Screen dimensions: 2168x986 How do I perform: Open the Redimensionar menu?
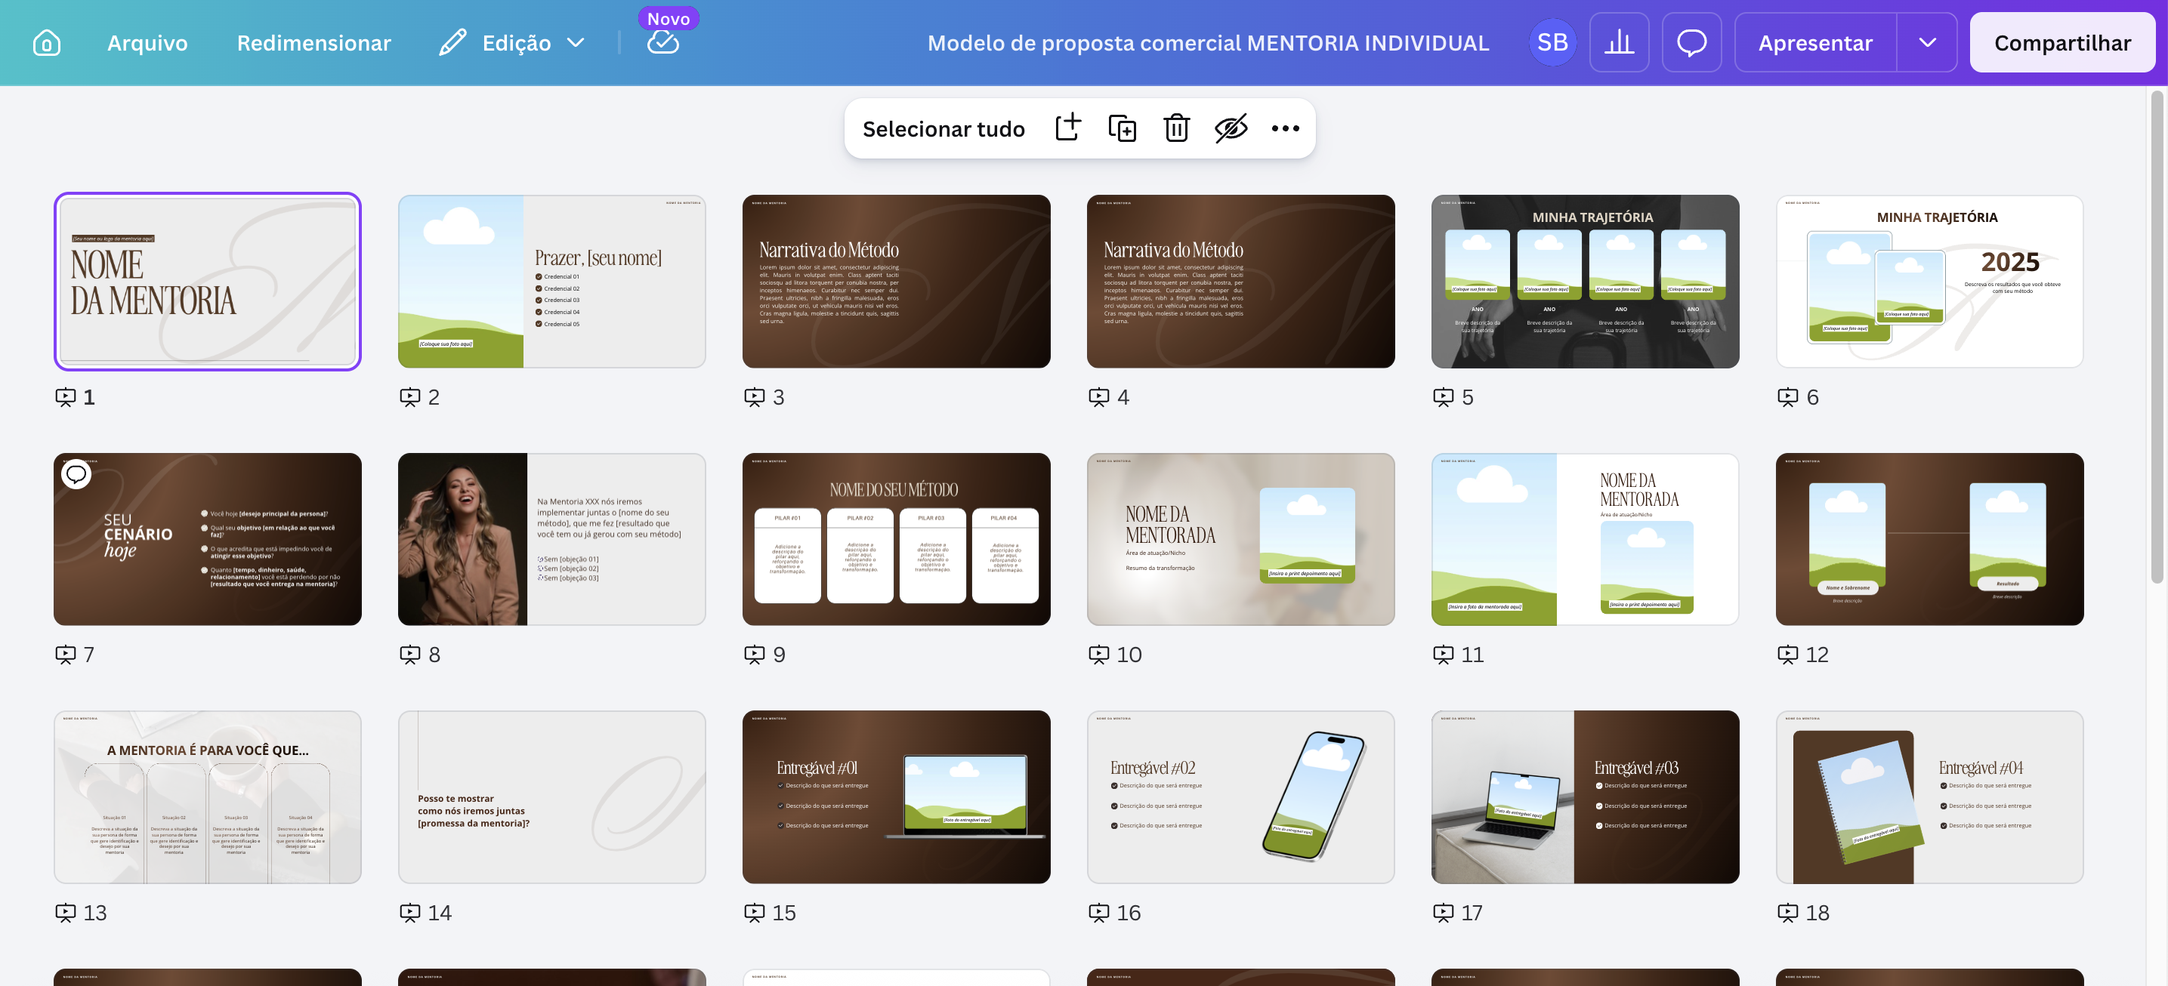click(314, 43)
